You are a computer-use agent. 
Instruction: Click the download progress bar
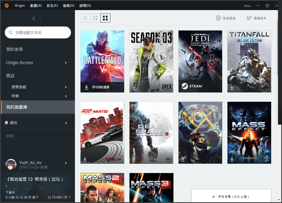pyautogui.click(x=38, y=186)
